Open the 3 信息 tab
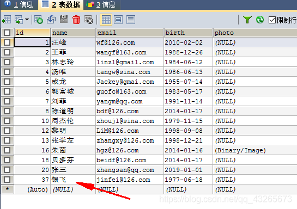297x209 pixels. point(101,4)
